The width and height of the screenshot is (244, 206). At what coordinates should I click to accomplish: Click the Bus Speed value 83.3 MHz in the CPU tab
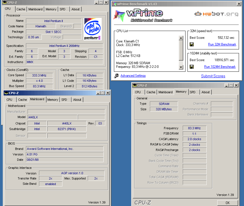point(39,86)
